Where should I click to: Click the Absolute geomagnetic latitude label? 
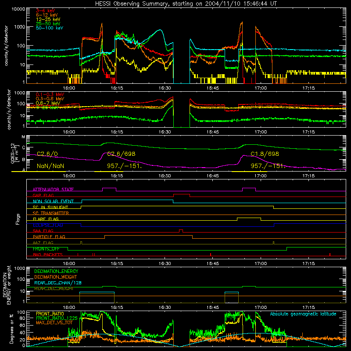tap(303, 314)
